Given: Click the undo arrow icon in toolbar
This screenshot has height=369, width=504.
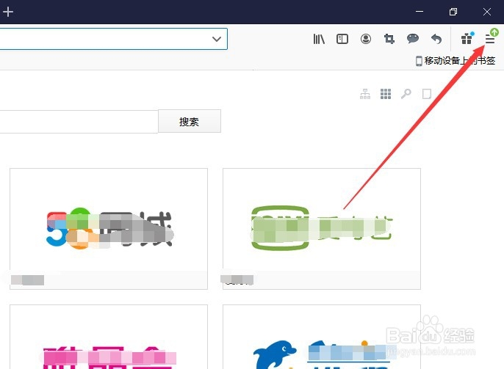Looking at the screenshot, I should point(436,39).
